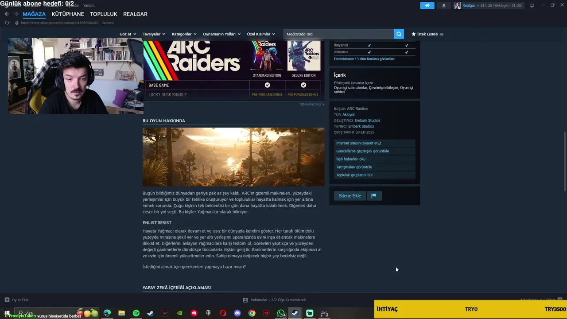Image resolution: width=567 pixels, height=319 pixels.
Task: Click the sunset forest screenshot image
Action: tap(233, 157)
